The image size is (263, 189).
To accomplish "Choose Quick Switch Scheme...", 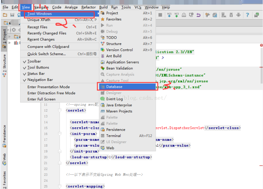I will (59, 54).
